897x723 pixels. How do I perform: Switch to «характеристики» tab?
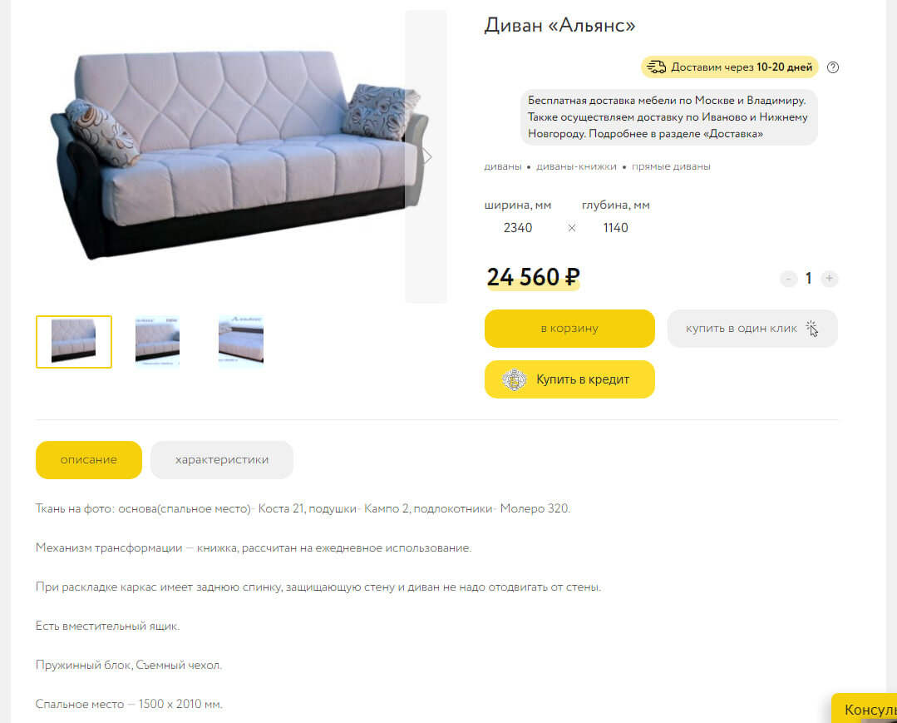222,459
